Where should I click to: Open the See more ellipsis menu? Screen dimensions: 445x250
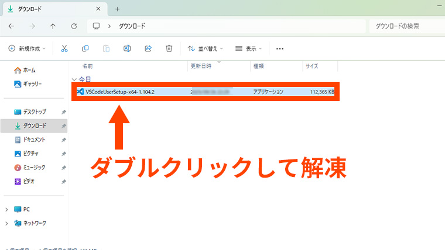[x=280, y=48]
